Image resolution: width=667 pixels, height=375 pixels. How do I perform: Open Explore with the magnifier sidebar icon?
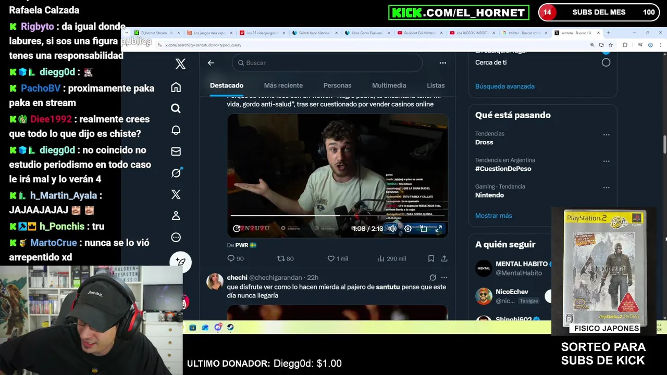point(176,108)
